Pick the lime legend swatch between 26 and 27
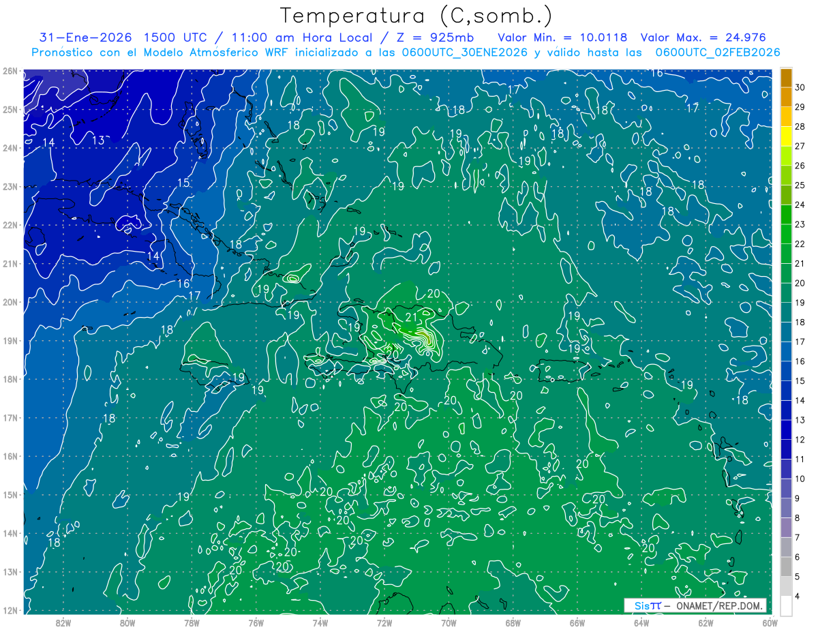The width and height of the screenshot is (818, 632). (x=786, y=156)
